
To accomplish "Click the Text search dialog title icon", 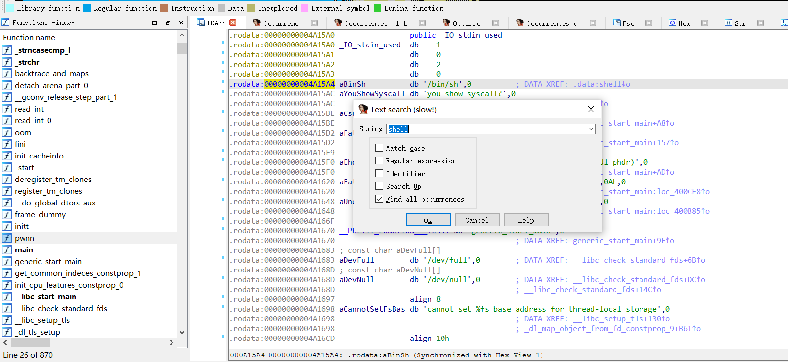I will pos(363,109).
